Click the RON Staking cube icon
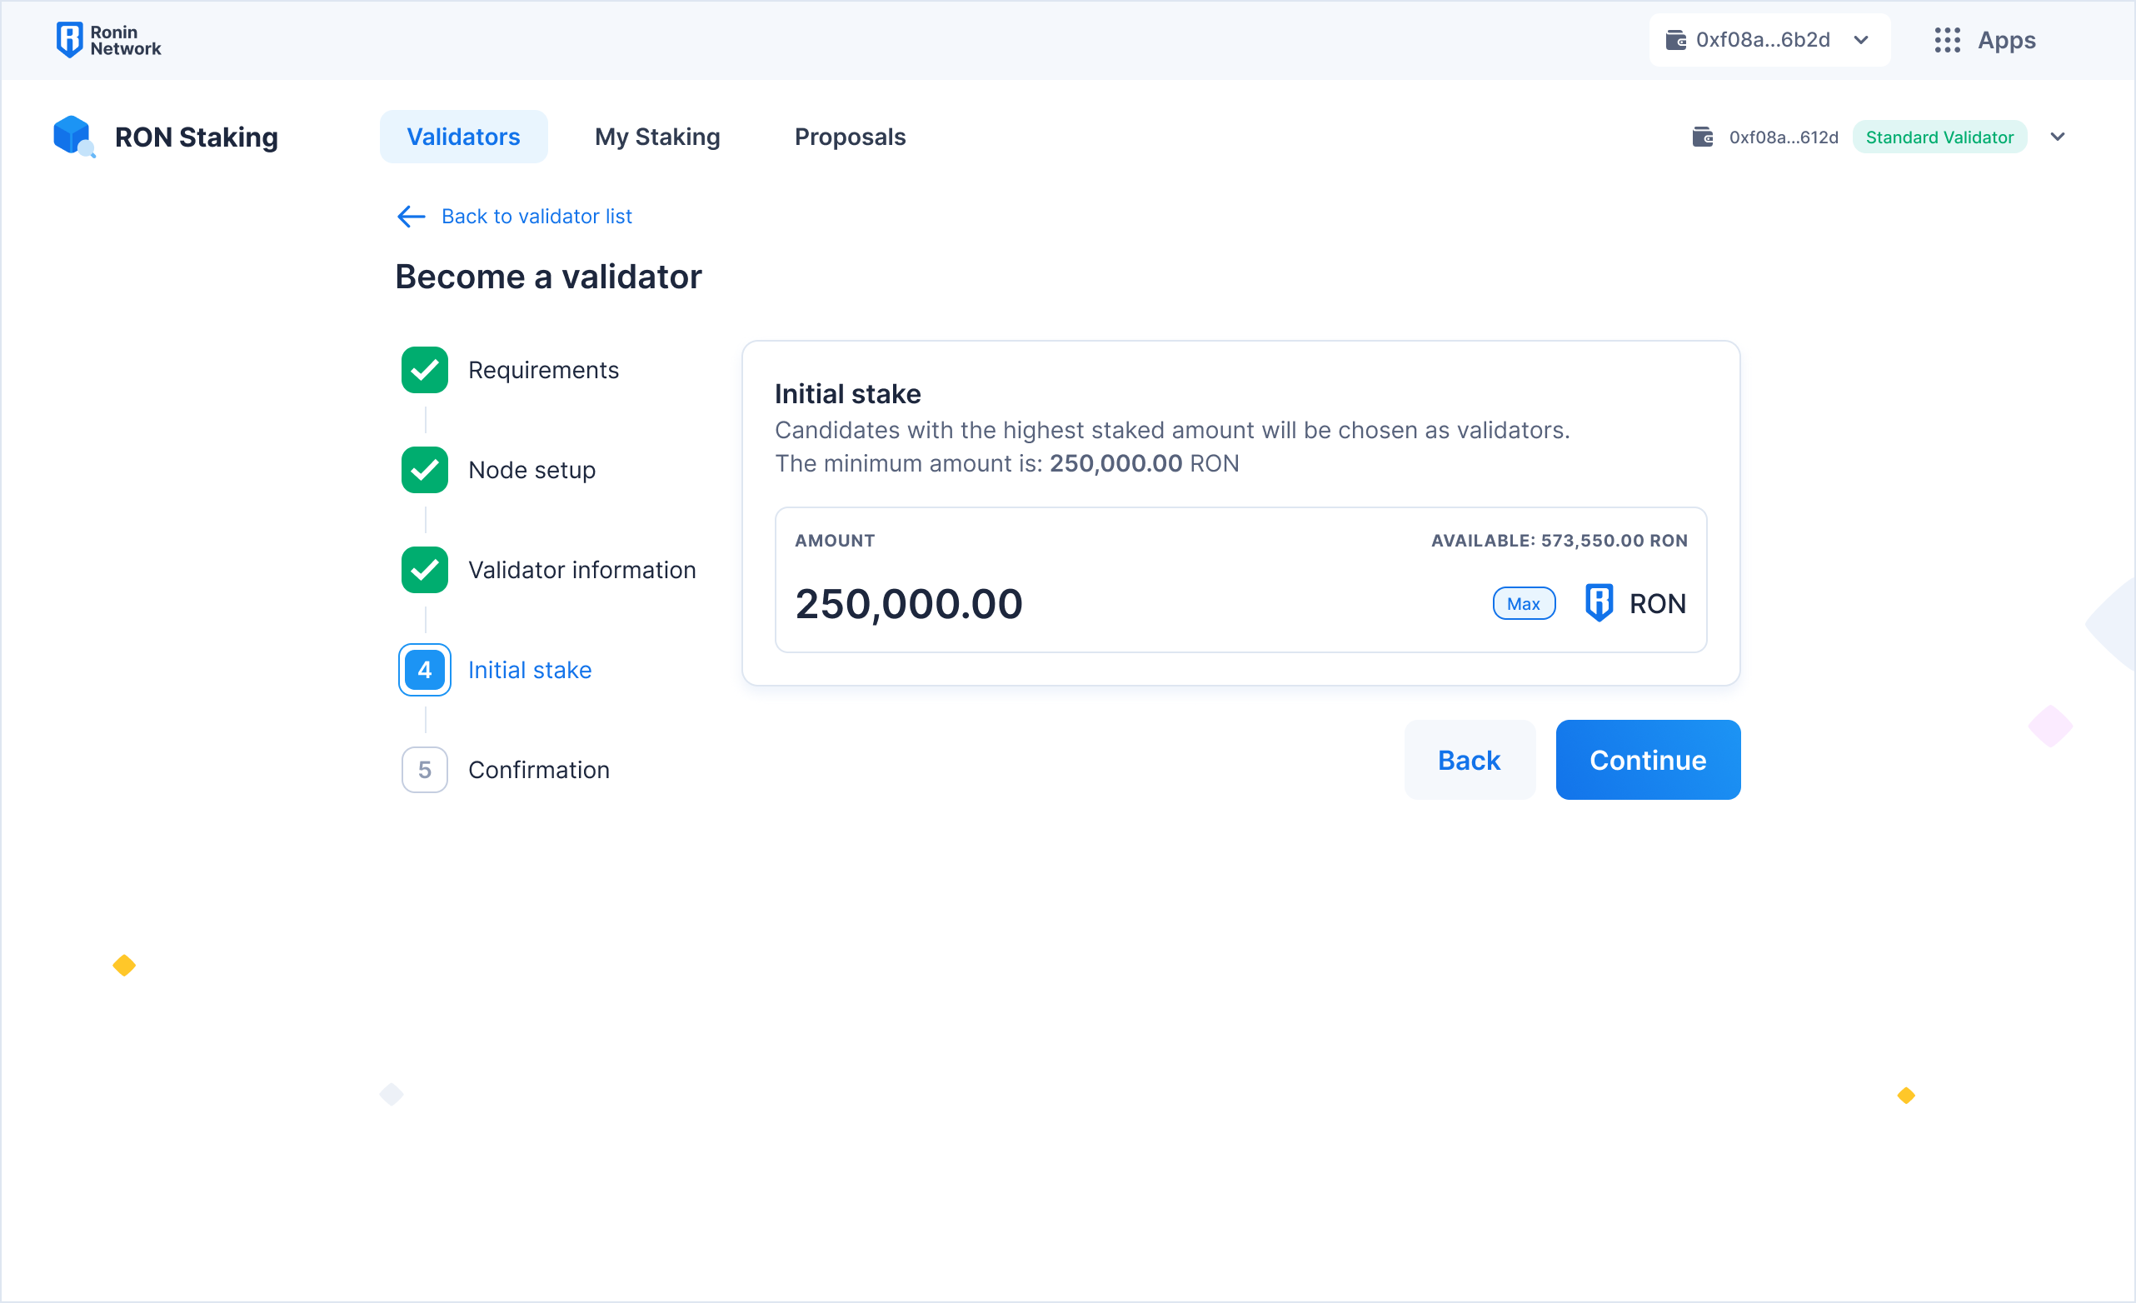 [x=72, y=136]
